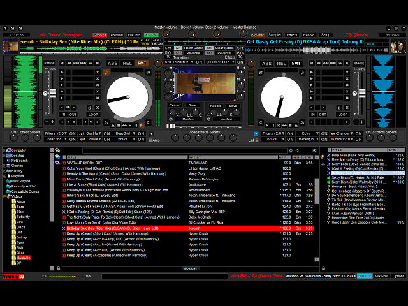Click the lock icon below the right sidelist

pyautogui.click(x=323, y=268)
